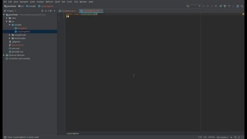Collapse the src folder
The image size is (247, 139).
7,22
